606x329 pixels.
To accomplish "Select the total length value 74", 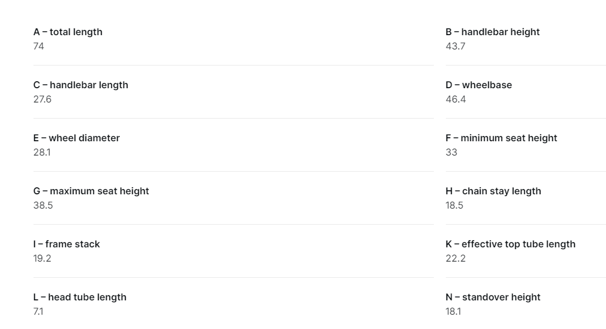I will coord(39,46).
